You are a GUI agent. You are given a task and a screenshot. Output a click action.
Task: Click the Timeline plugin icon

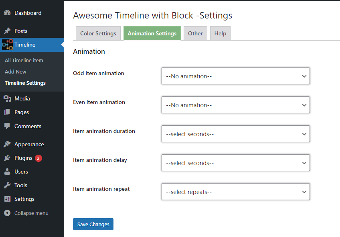7,45
